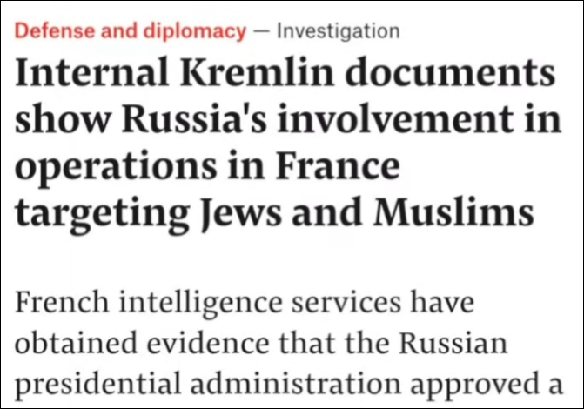Click the dash between category and Investigation

point(260,31)
